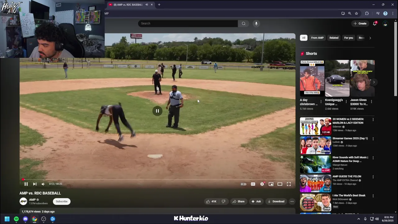
Task: Show more filter chips with right arrow
Action: pyautogui.click(x=370, y=38)
